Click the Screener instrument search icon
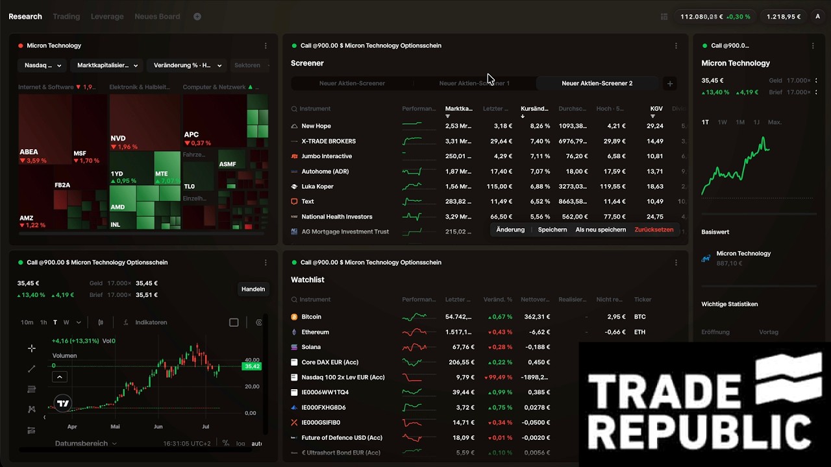831x467 pixels. click(x=294, y=109)
